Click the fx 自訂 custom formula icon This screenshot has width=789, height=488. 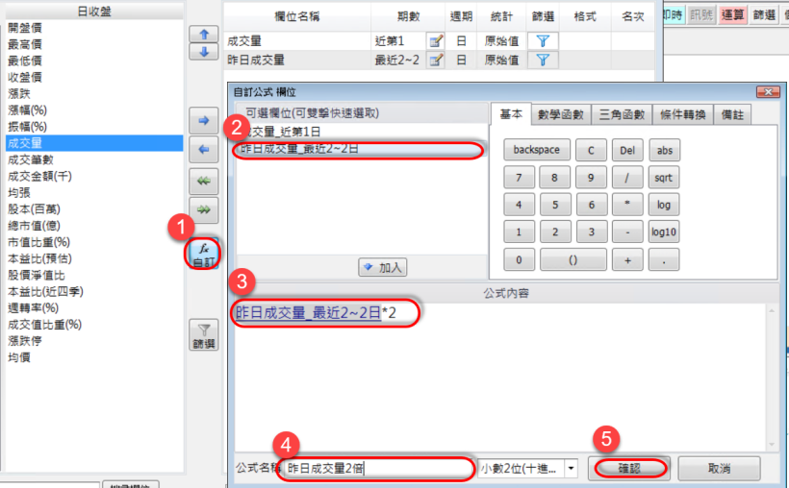coord(203,254)
